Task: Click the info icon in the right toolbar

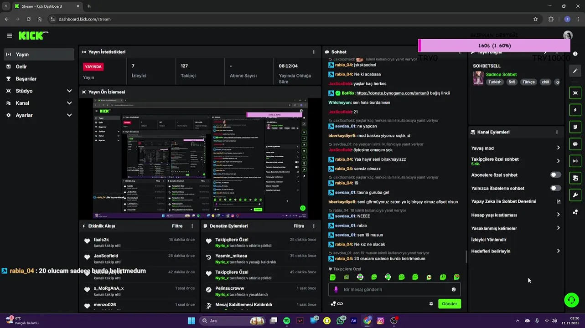Action: pos(575,54)
